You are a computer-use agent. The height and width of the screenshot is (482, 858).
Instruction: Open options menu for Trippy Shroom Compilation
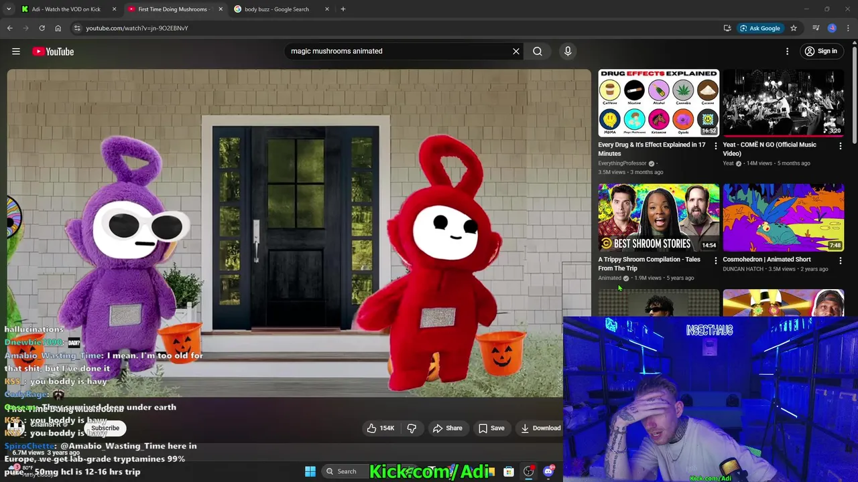[x=715, y=260]
